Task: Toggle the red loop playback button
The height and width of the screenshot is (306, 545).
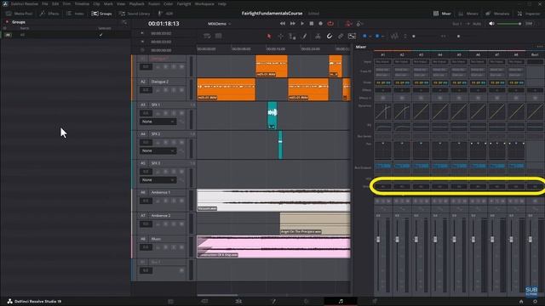Action: (x=330, y=24)
